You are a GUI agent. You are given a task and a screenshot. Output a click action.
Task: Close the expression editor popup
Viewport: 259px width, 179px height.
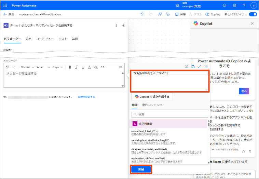(x=206, y=67)
